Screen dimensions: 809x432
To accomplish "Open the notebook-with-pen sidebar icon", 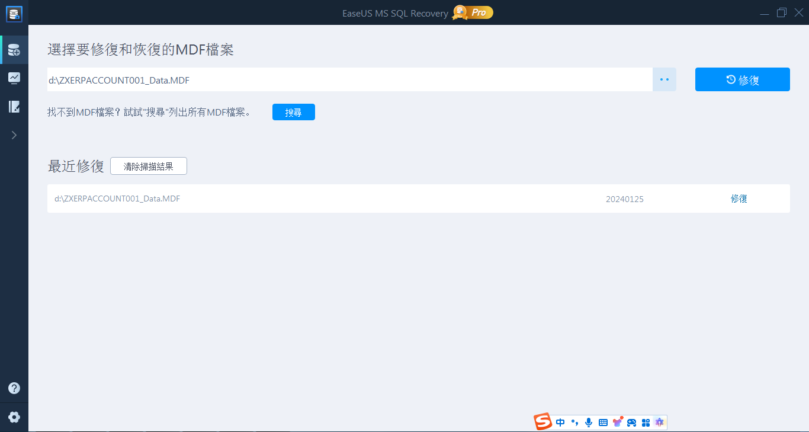I will point(14,107).
